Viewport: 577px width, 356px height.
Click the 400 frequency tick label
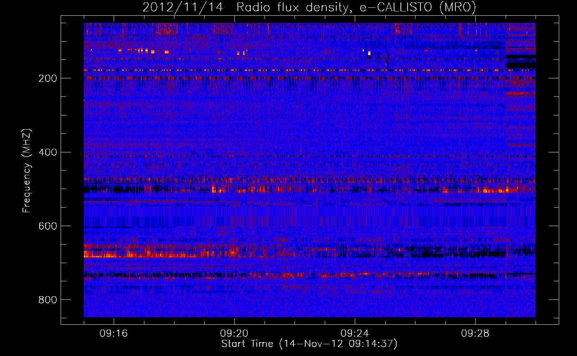(47, 152)
